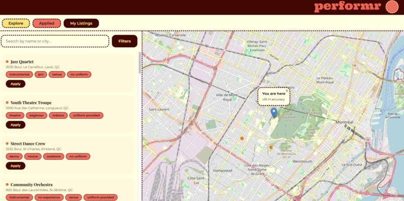Click the Youth Theatre Troupe orange dot
This screenshot has width=404, height=201.
[x=7, y=103]
